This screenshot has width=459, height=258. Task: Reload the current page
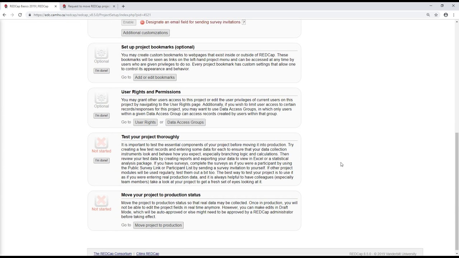[x=20, y=15]
